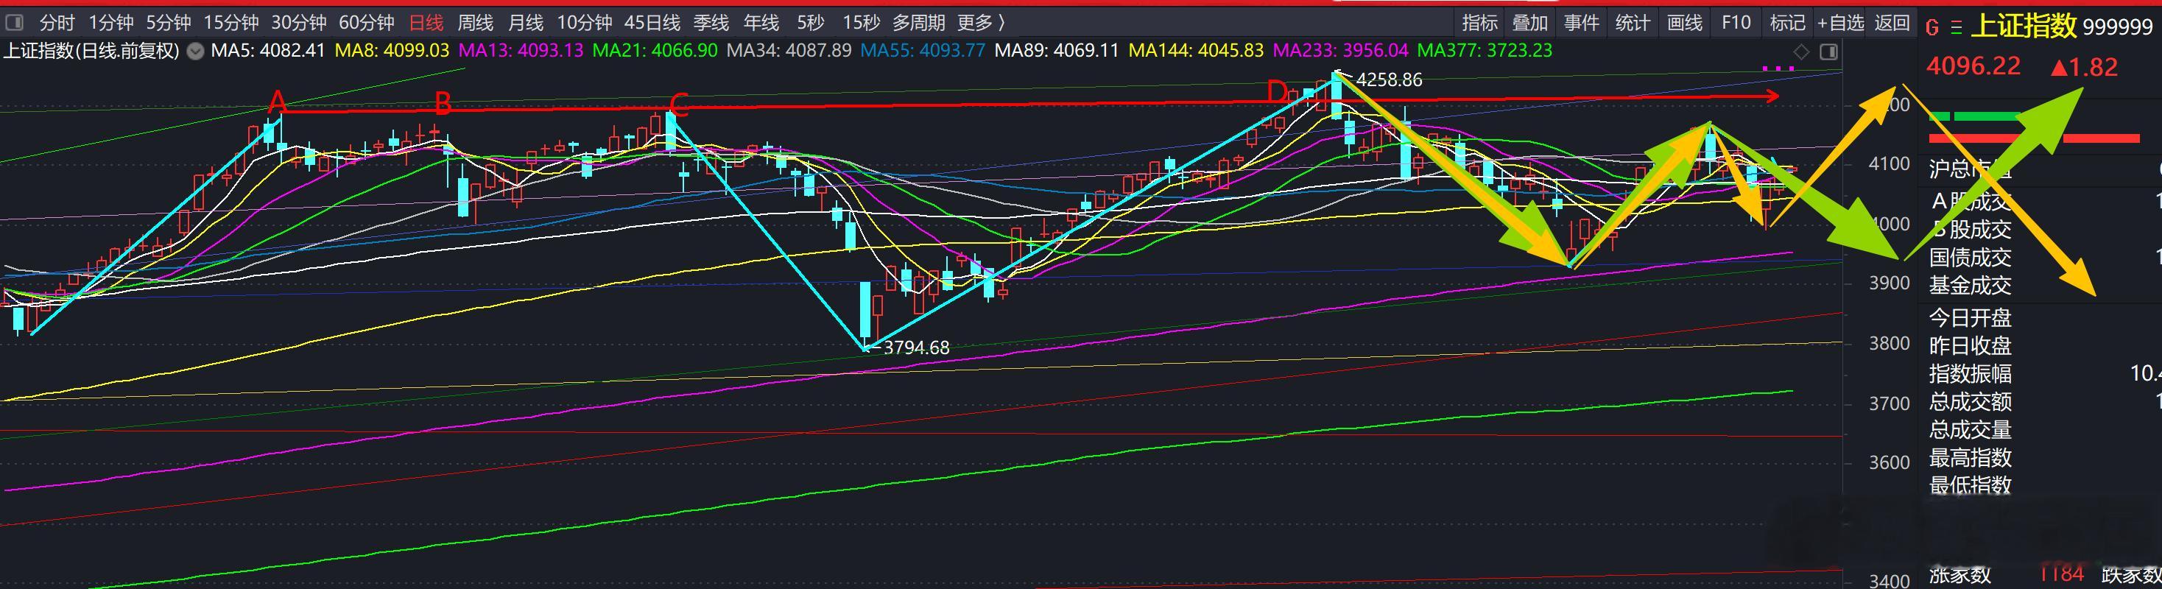
Task: Select the 1分钟 period
Action: 110,23
